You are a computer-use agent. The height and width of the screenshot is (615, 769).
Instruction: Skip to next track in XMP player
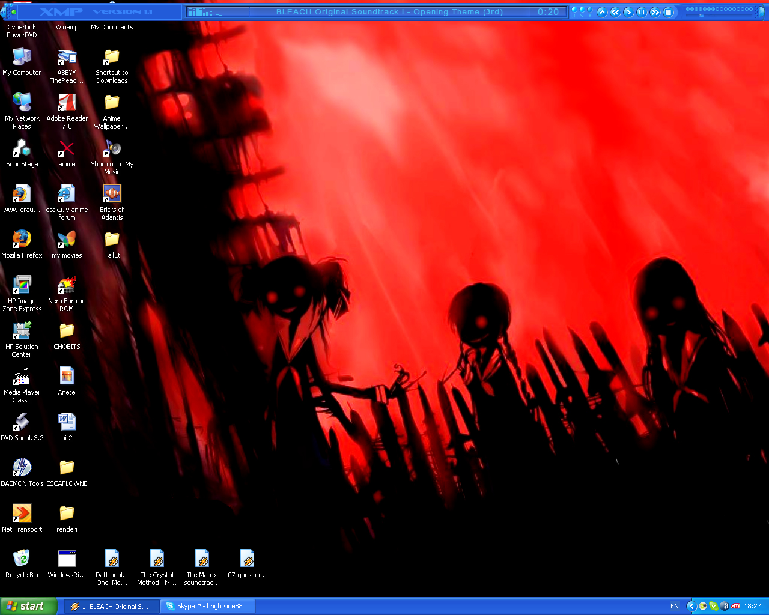point(655,12)
